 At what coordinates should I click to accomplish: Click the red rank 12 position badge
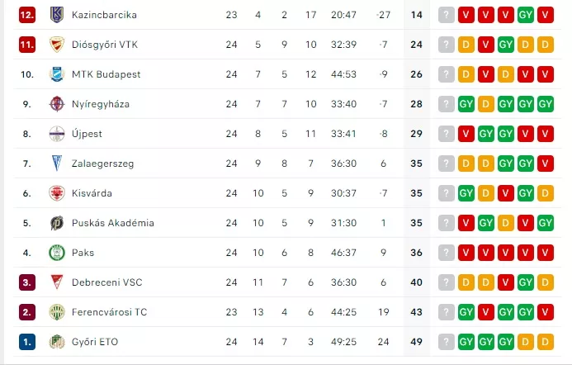(27, 15)
